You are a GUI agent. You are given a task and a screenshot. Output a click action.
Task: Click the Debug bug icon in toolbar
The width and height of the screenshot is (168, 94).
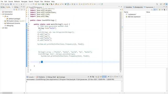coord(39,4)
